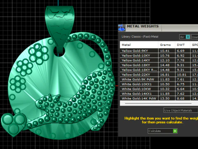Select the Yellow Gold:9KY row
This screenshot has width=198, height=149.
coord(159,51)
